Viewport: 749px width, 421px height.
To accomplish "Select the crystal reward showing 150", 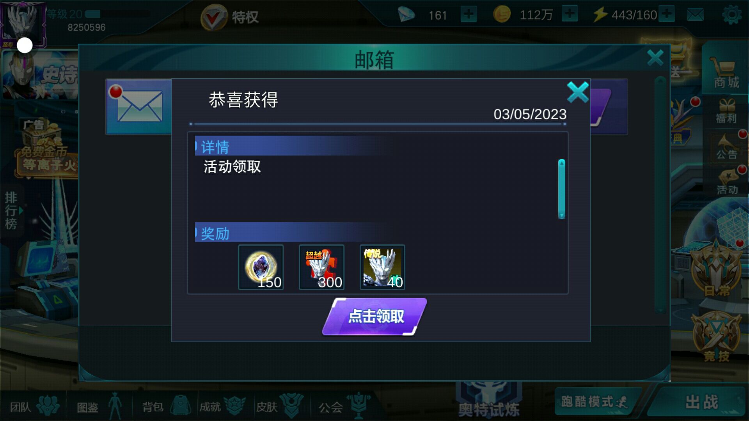I will point(261,267).
